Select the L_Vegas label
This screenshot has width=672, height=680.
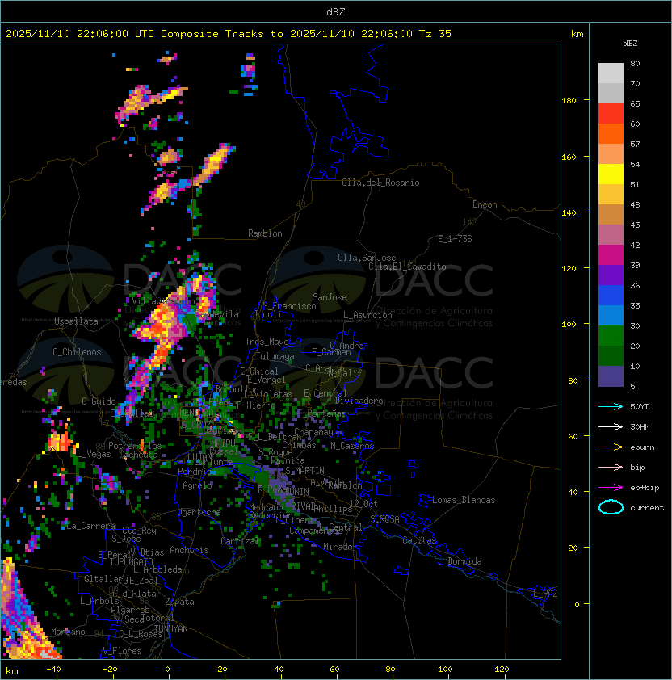pyautogui.click(x=94, y=454)
